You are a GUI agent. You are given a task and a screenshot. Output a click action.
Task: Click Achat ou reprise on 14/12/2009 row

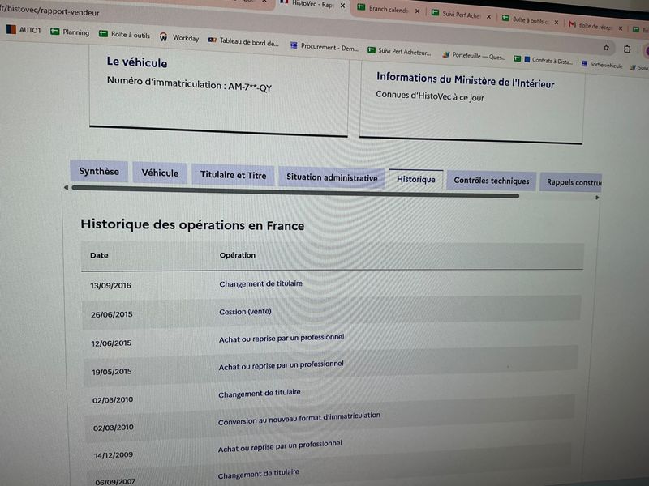(280, 446)
